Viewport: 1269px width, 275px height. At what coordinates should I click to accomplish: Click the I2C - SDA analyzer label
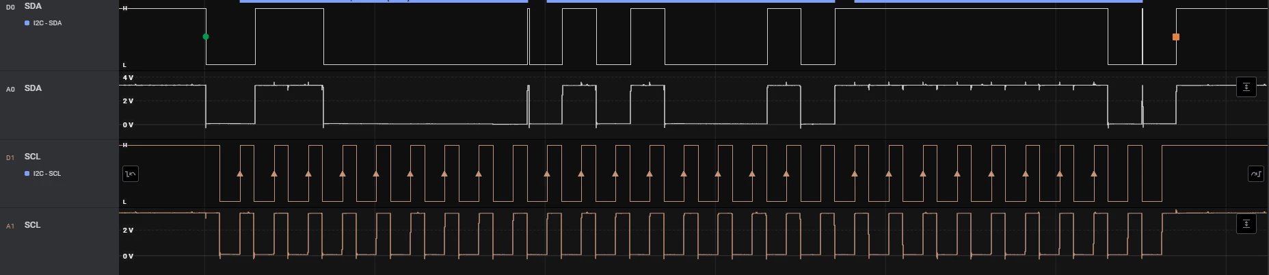(47, 23)
